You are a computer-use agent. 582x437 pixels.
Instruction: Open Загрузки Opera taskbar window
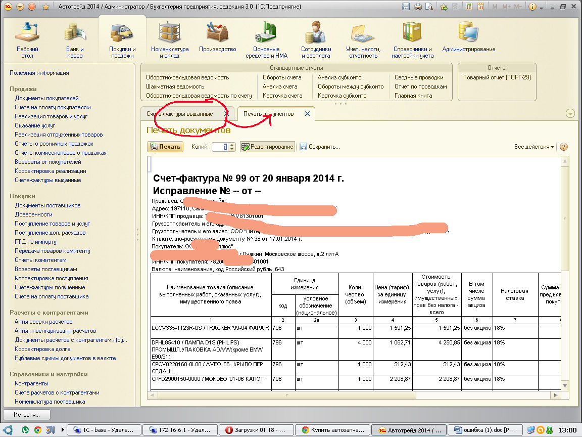(x=257, y=430)
